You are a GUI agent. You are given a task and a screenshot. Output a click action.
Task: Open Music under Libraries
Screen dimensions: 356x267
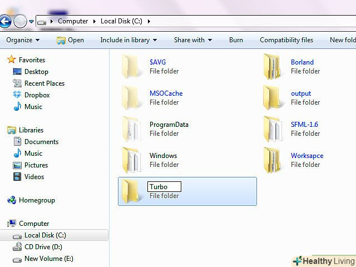[33, 154]
